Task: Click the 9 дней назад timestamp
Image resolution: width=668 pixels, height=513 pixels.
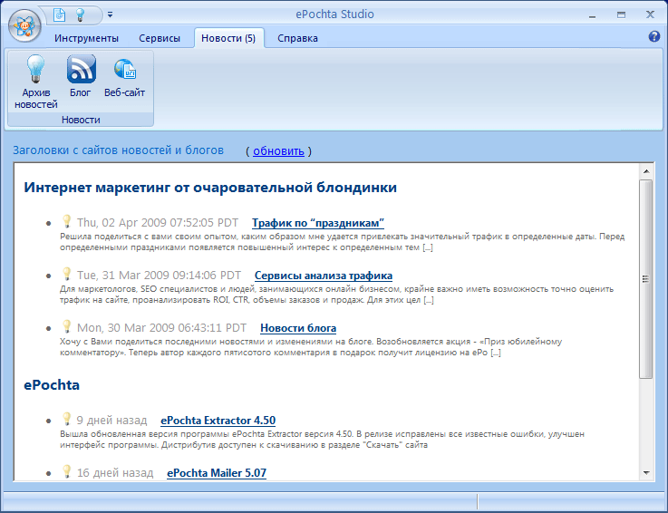Action: pos(111,421)
